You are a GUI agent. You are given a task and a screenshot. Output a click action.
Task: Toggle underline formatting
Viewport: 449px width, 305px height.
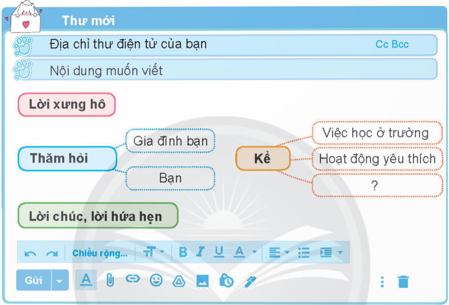pyautogui.click(x=219, y=252)
